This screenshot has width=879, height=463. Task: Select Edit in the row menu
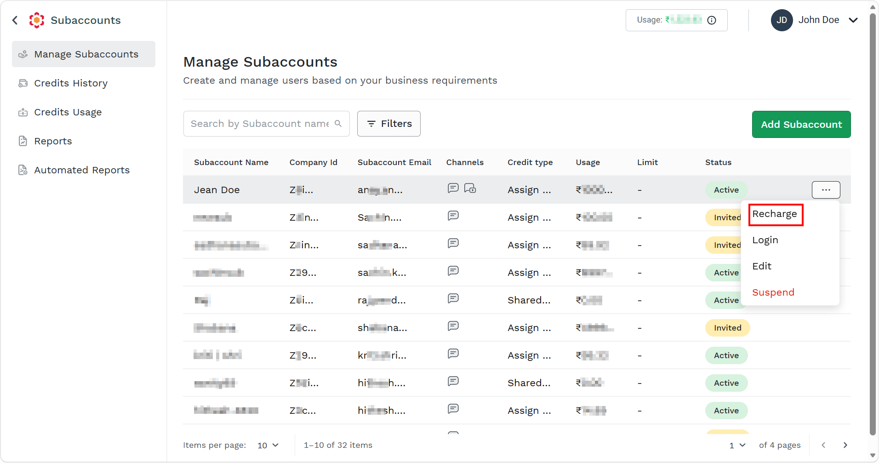[x=762, y=266]
